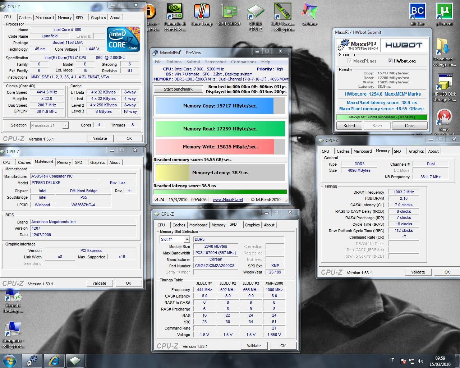460x368 pixels.
Task: Launch the µTorrent desktop icon
Action: click(444, 15)
